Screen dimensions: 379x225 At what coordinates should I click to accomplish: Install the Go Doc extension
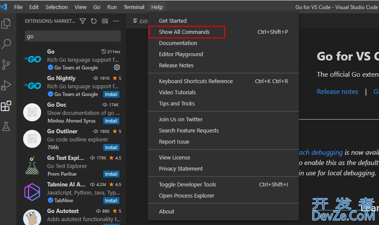pos(111,121)
